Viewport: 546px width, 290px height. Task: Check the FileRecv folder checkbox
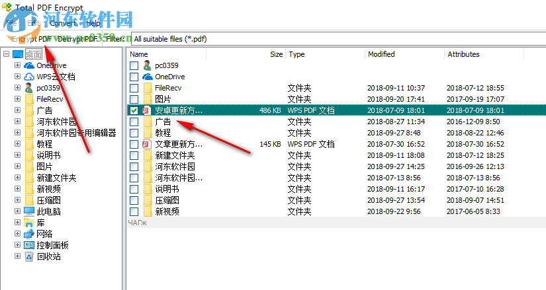click(134, 88)
